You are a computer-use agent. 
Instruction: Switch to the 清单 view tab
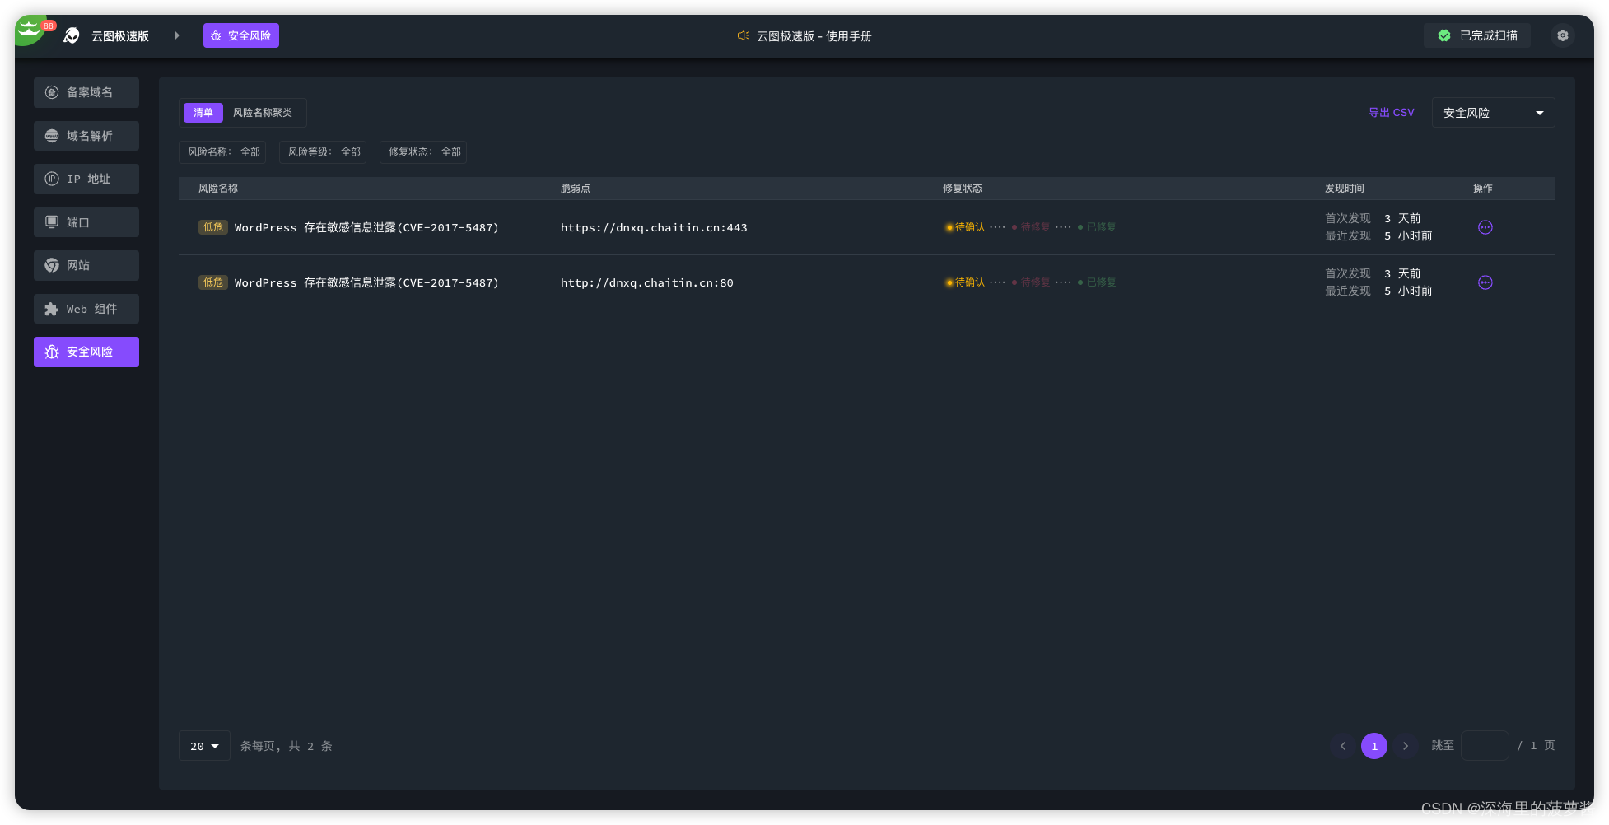coord(203,113)
